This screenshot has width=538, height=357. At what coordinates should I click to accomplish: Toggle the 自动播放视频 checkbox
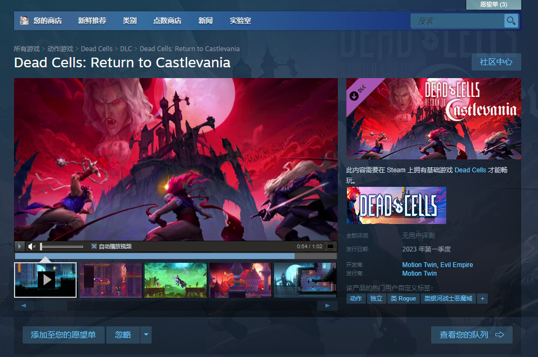coord(94,246)
